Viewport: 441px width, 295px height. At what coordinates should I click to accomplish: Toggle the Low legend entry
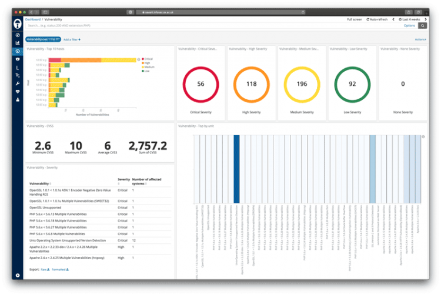tap(145, 71)
